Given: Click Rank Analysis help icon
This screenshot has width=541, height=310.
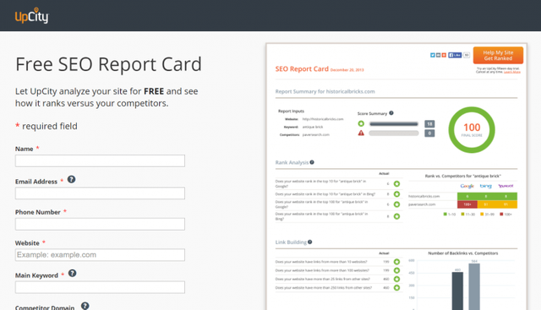Looking at the screenshot, I should coord(312,162).
